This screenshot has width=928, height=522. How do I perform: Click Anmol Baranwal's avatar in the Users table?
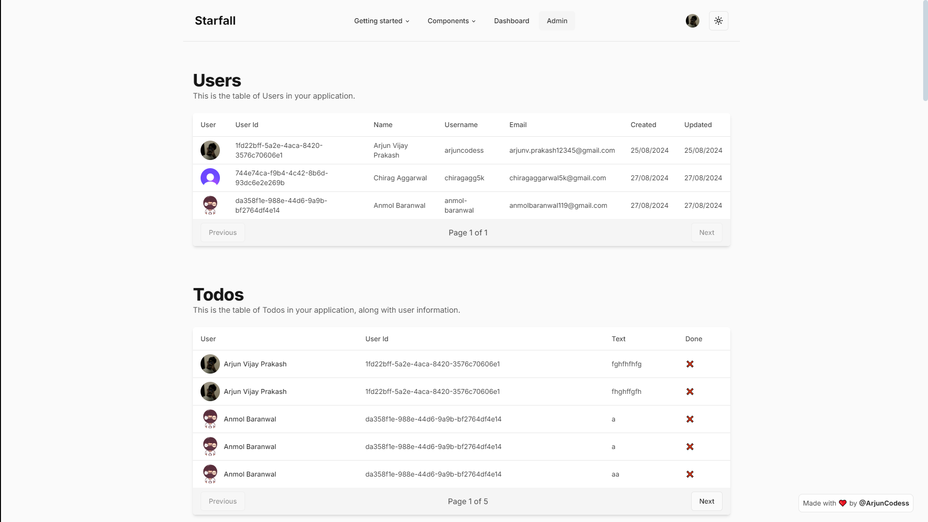(210, 205)
